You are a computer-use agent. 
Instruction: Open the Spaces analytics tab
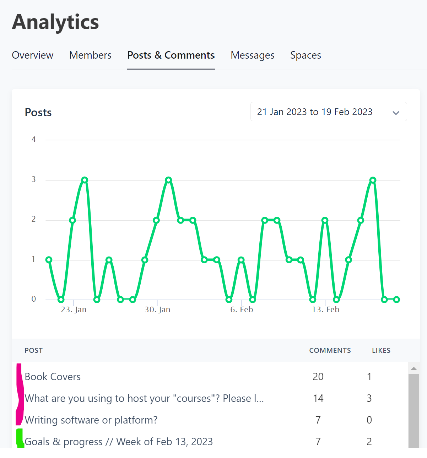click(306, 55)
